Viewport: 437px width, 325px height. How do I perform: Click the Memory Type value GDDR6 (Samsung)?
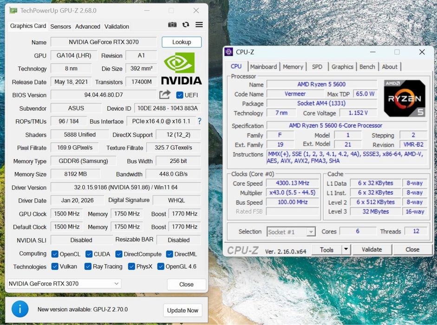tap(83, 161)
